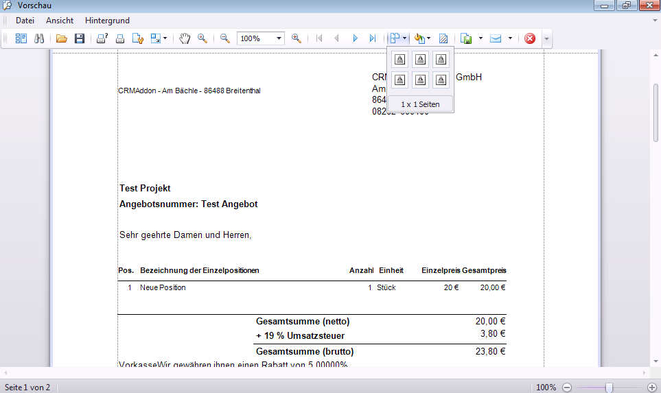The height and width of the screenshot is (393, 661).
Task: Jump to the last page
Action: 373,38
